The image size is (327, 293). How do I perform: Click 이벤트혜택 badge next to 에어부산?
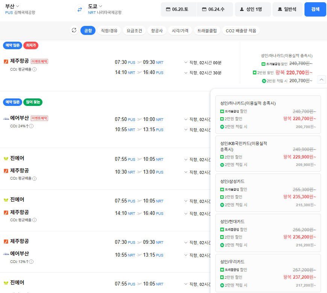(x=39, y=118)
